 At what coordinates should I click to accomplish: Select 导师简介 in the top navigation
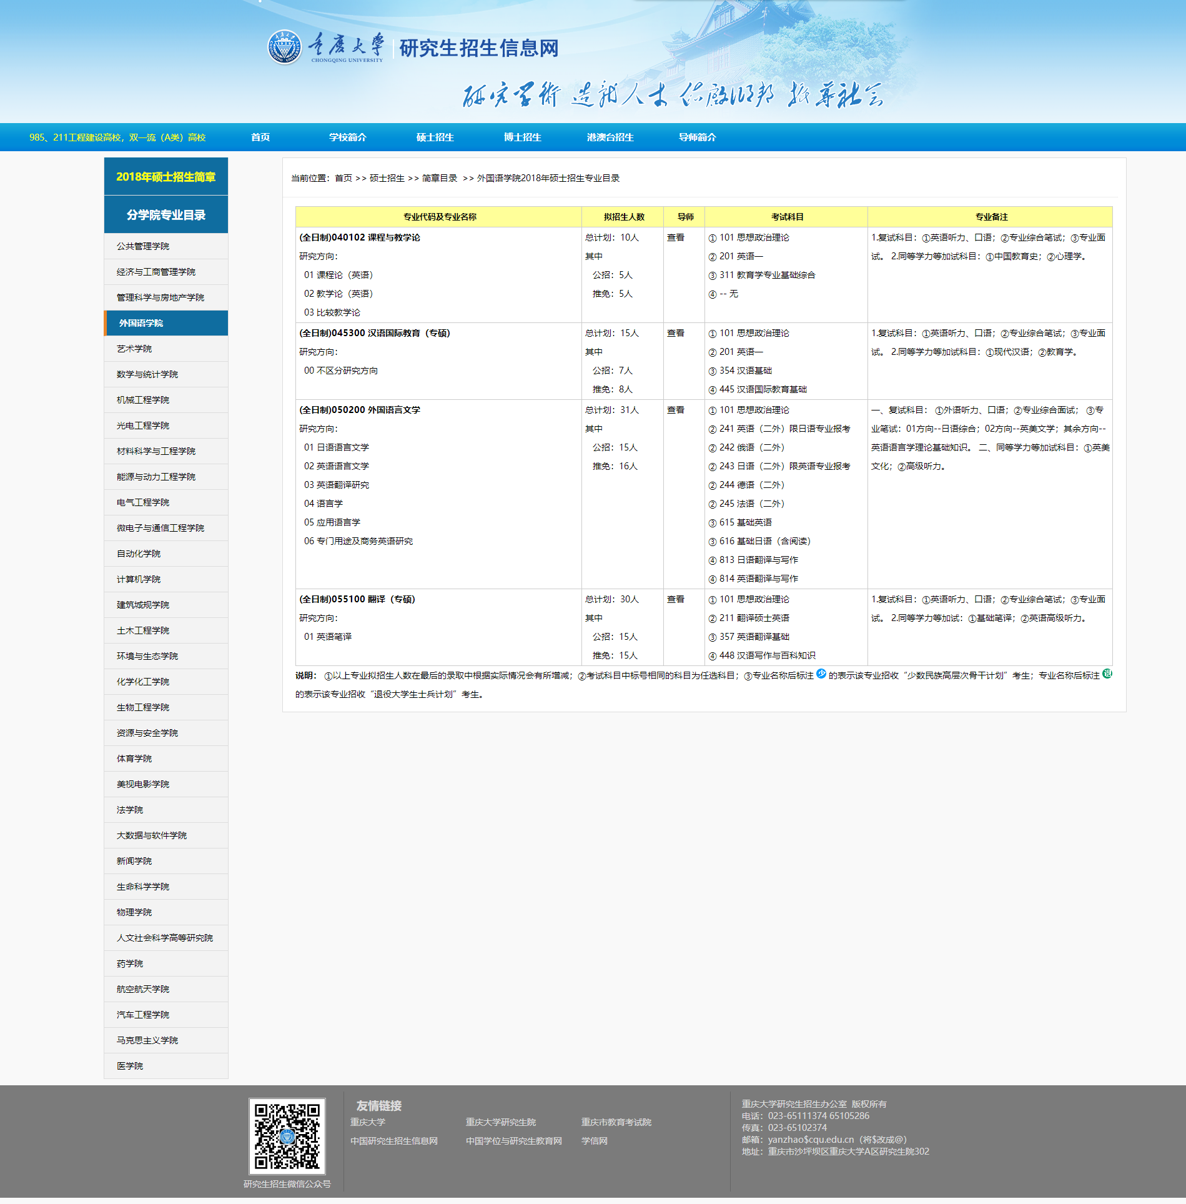pos(697,137)
